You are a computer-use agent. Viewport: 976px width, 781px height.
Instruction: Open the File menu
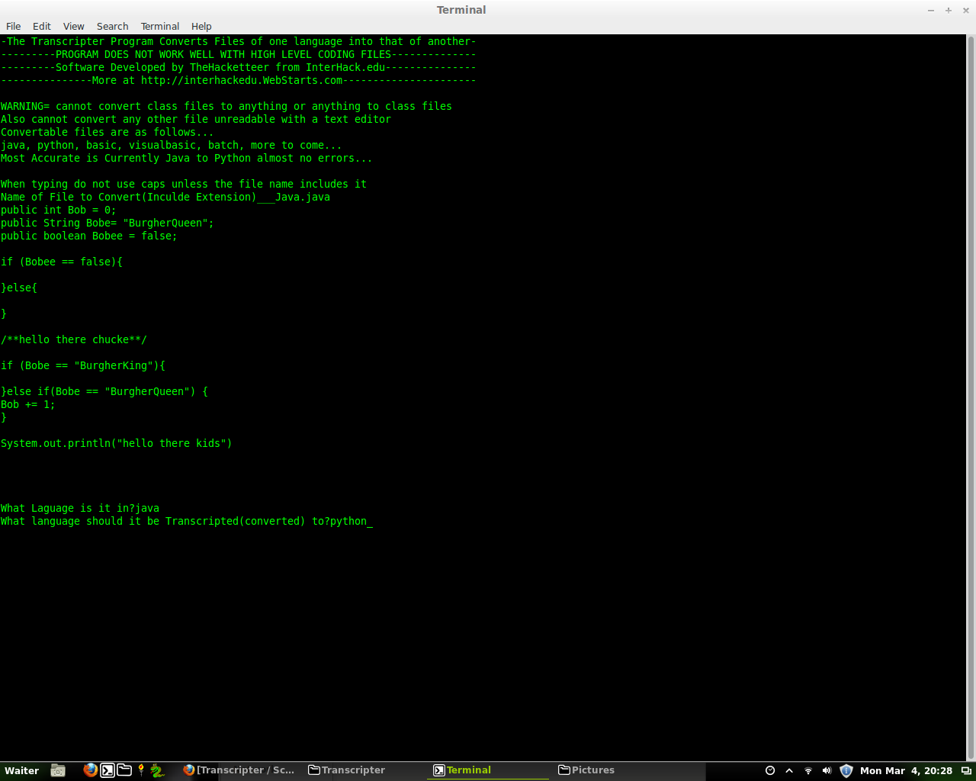[14, 26]
